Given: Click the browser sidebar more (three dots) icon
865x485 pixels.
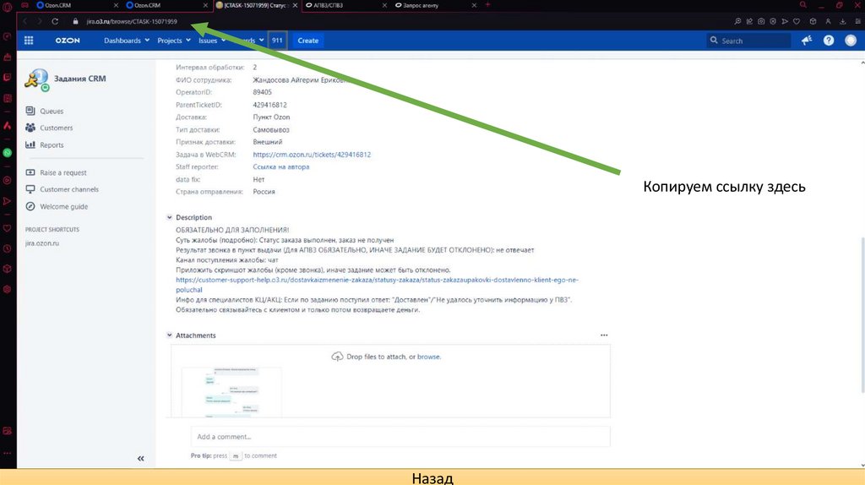Looking at the screenshot, I should [x=7, y=453].
